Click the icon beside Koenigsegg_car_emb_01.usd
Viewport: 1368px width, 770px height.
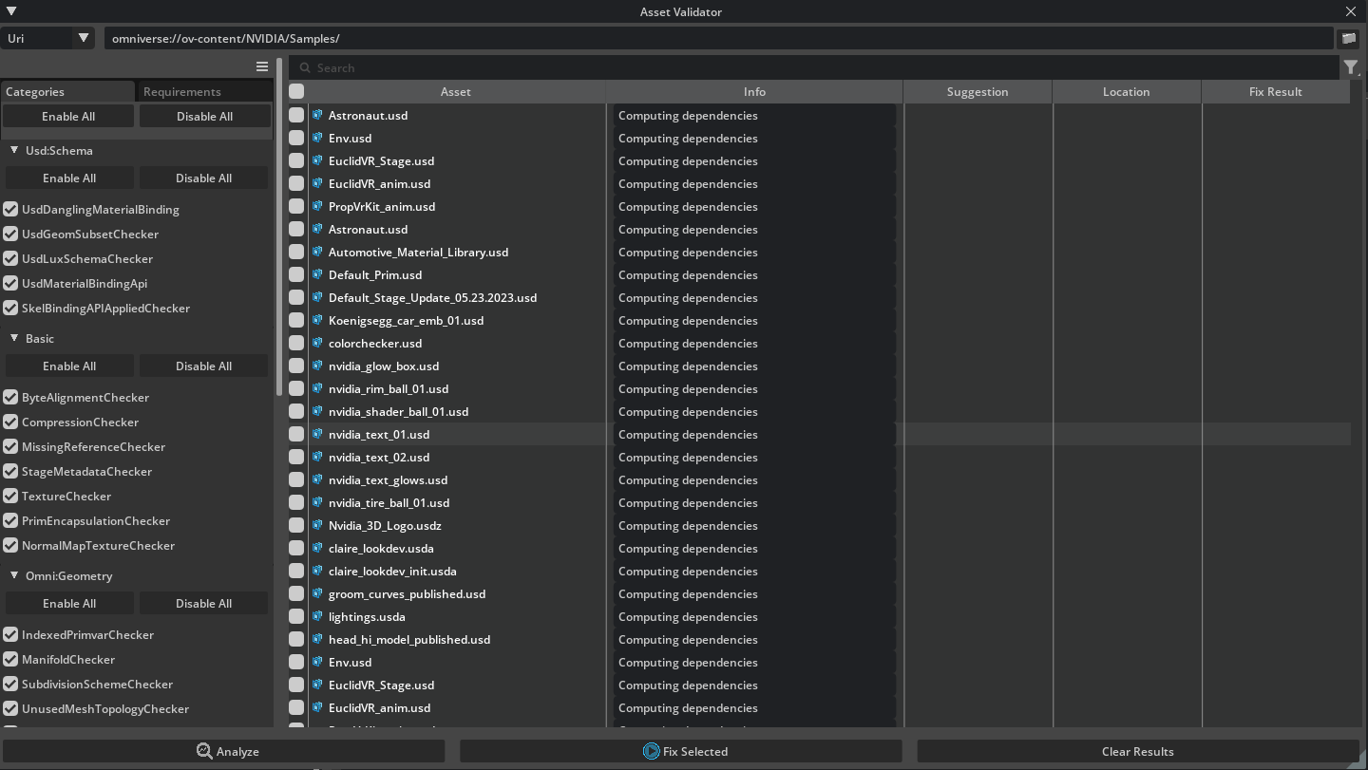coord(318,320)
